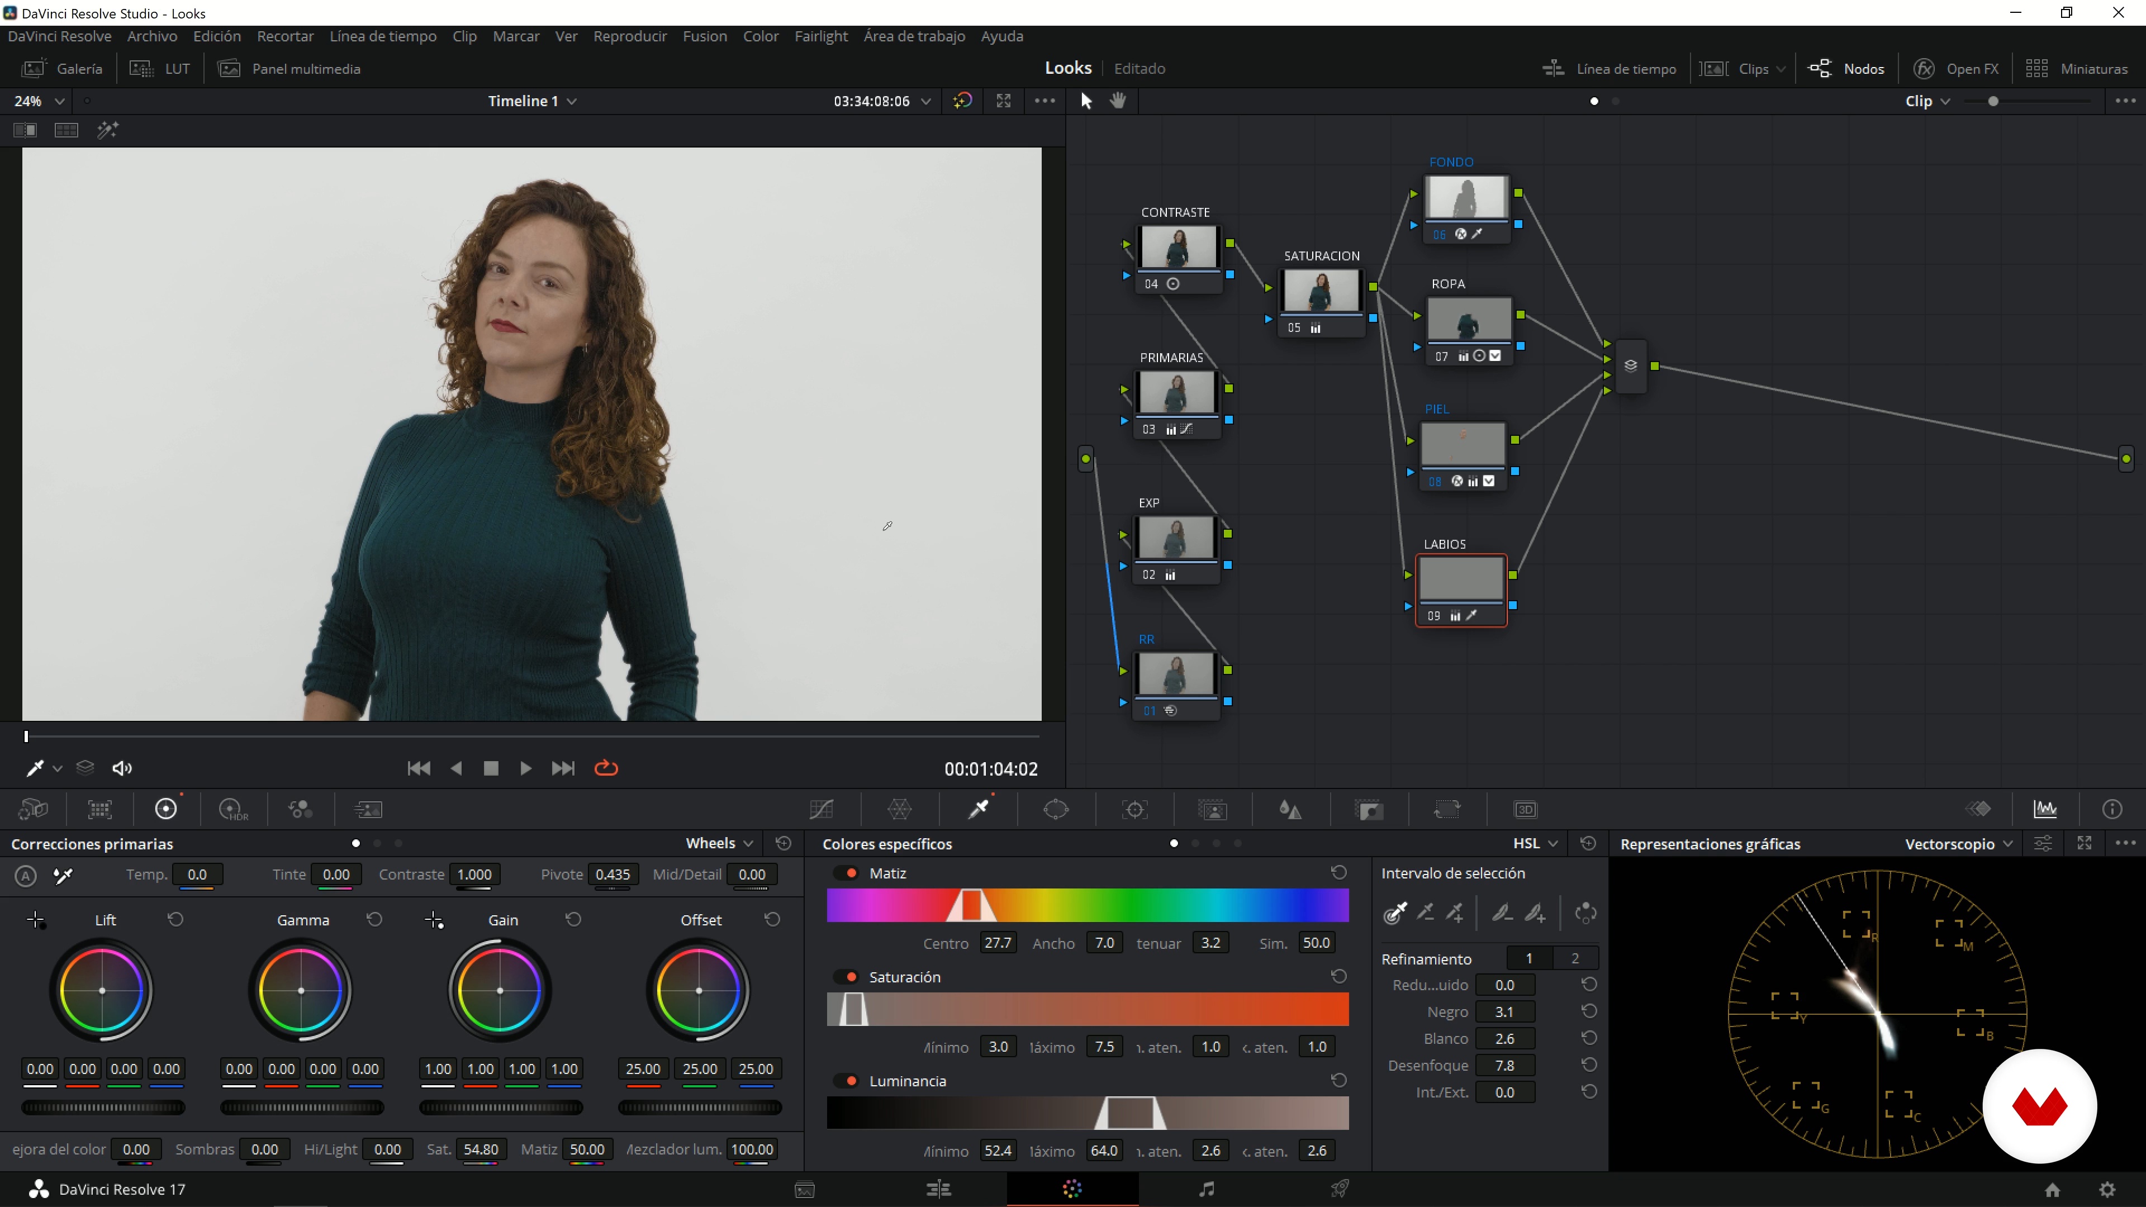Click the Matiz hue range bar
Viewport: 2146px width, 1207px height.
[1087, 905]
